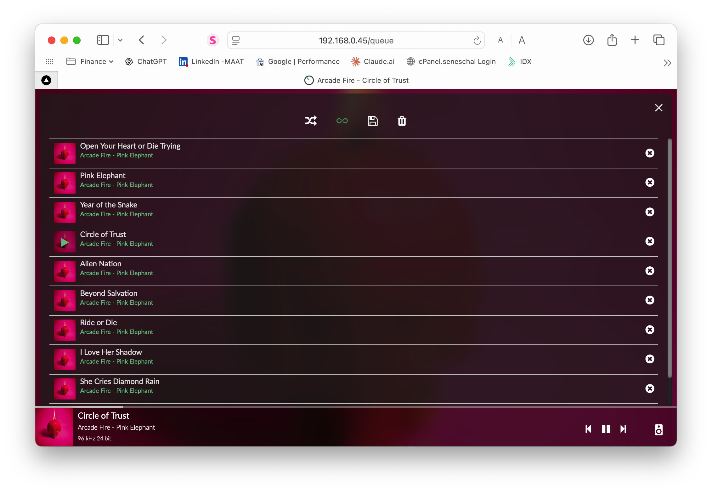Screen dimensions: 712x493
Task: Remove She Cries Diamond Rain from queue
Action: (650, 388)
